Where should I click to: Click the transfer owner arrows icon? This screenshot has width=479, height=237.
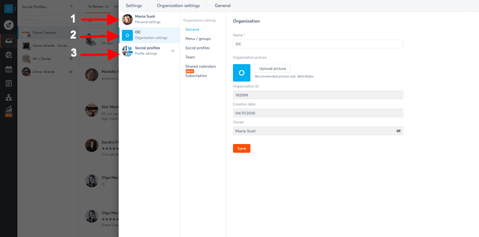(x=398, y=131)
